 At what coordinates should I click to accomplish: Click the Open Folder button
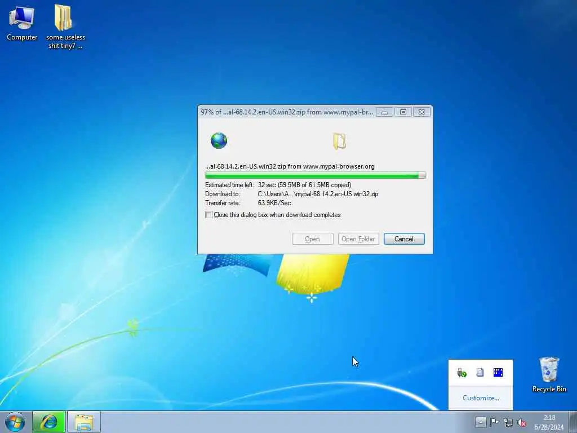(358, 239)
